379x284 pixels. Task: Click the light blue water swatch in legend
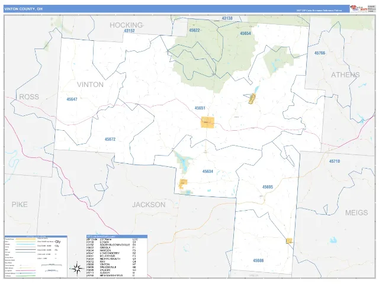(x=25, y=244)
